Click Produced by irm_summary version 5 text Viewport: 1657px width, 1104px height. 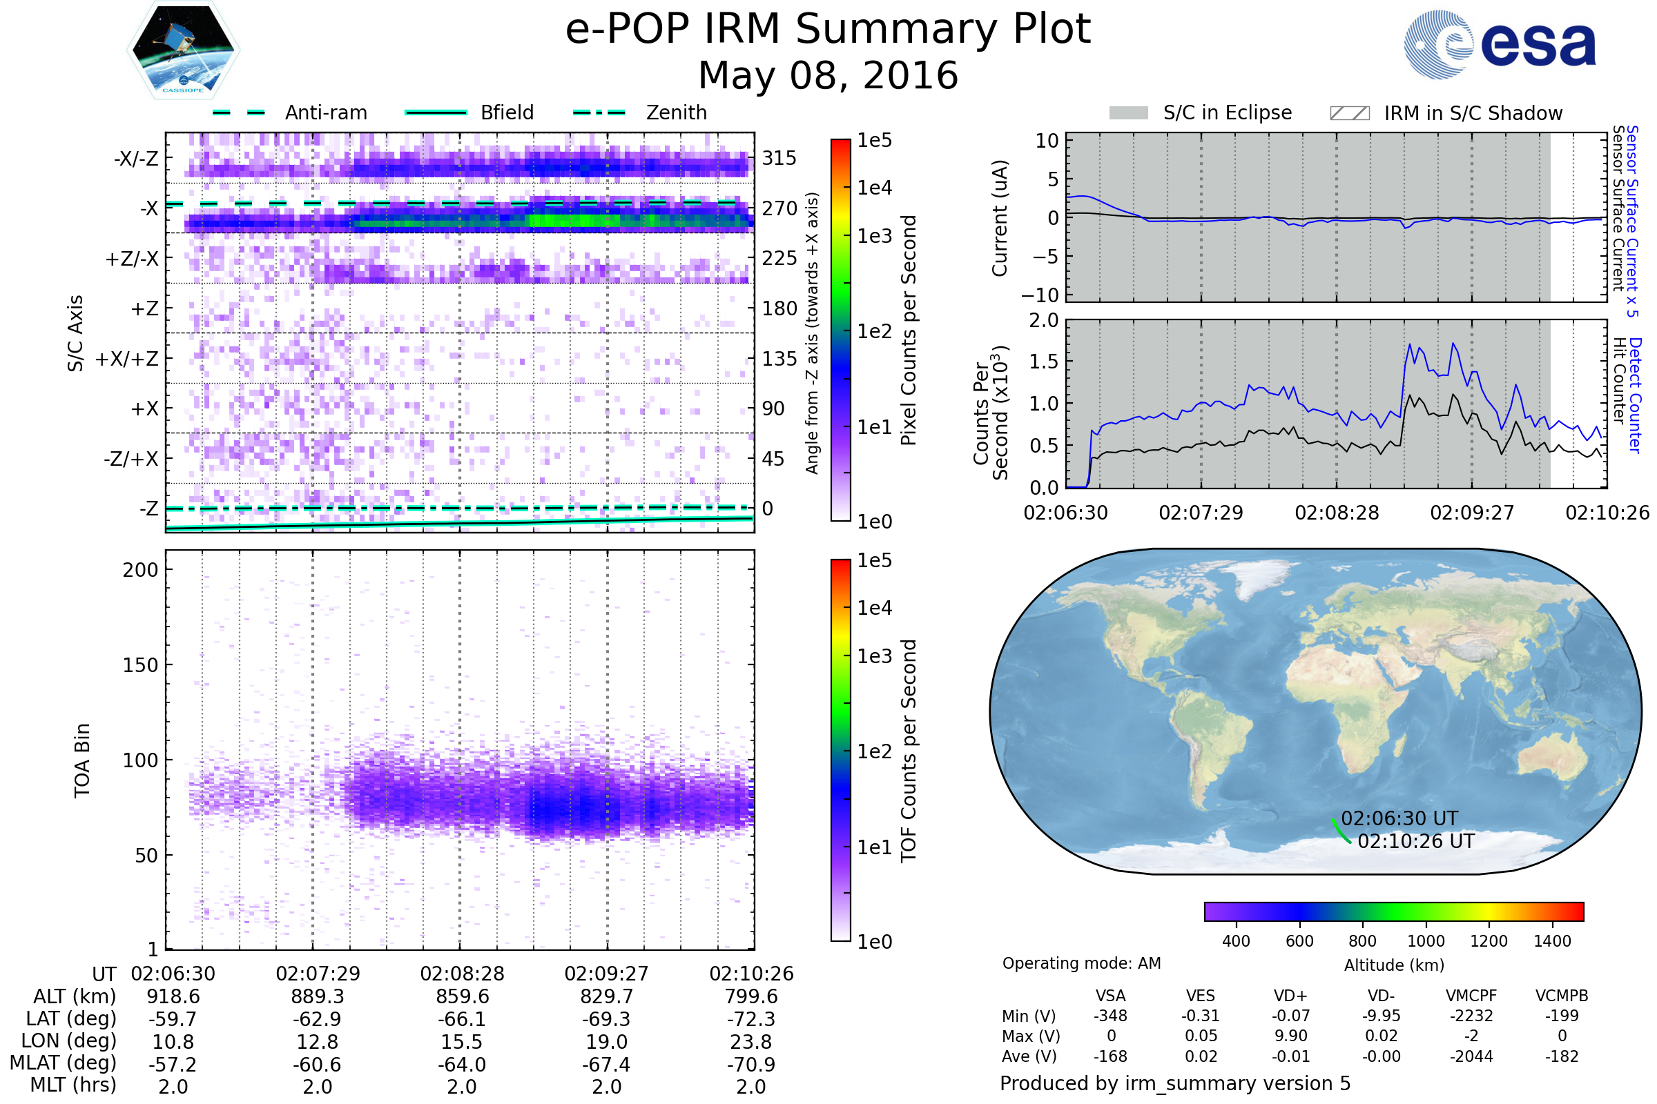[x=1175, y=1083]
